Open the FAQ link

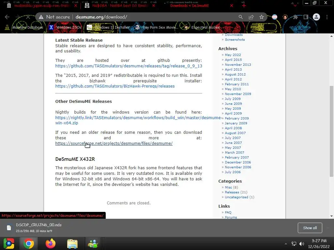(228, 213)
